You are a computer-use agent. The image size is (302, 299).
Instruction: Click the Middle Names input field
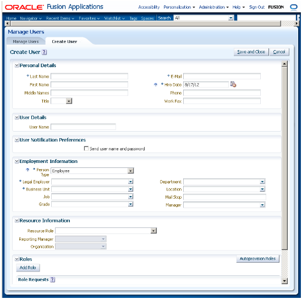pos(89,93)
